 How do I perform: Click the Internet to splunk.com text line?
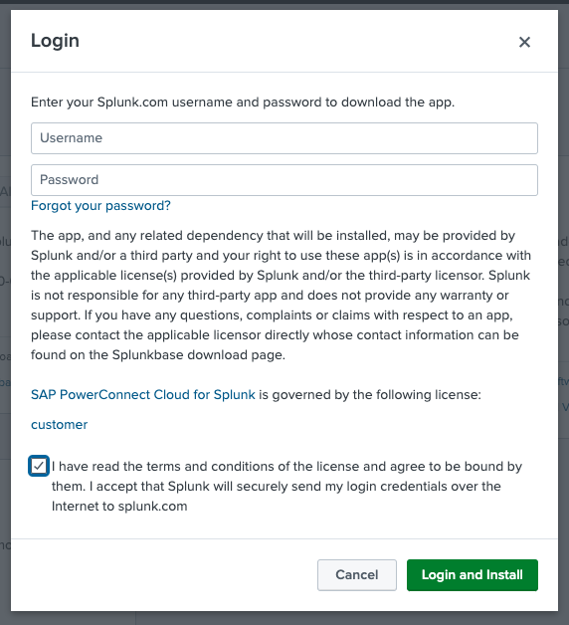pos(119,507)
